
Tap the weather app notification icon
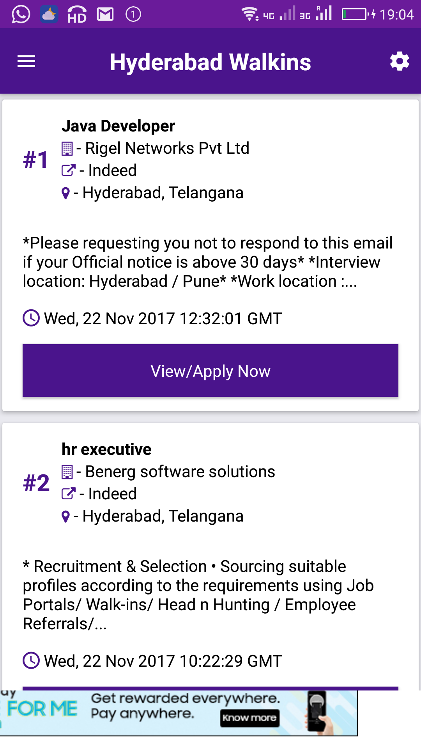[x=49, y=14]
